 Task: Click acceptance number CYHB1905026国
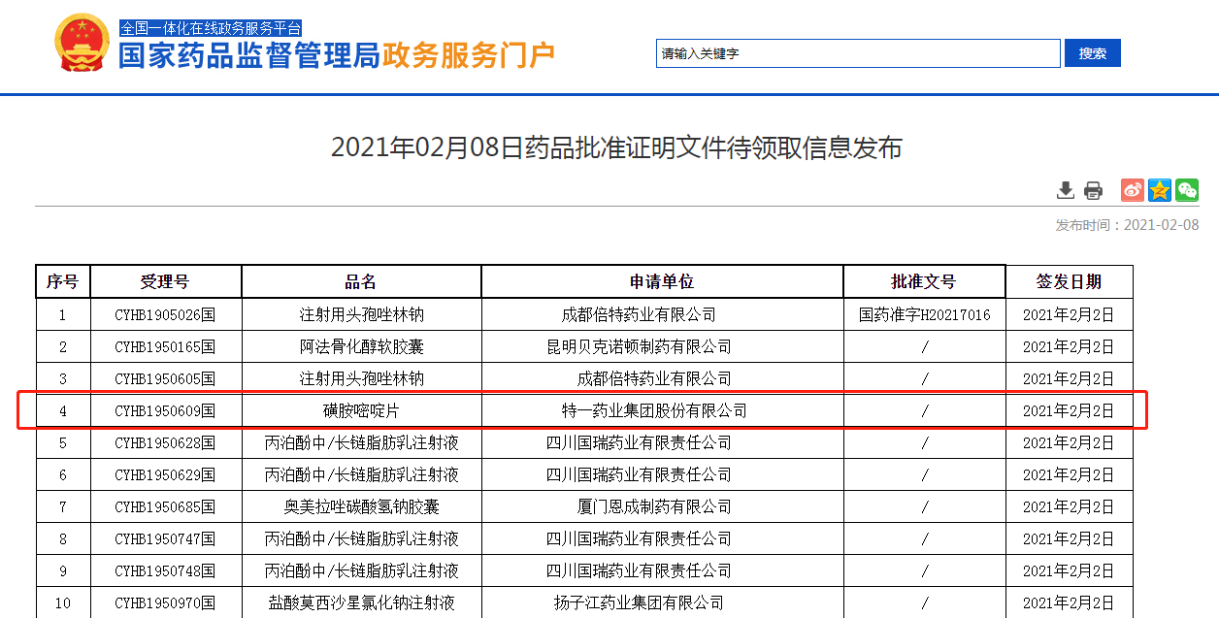[x=165, y=314]
